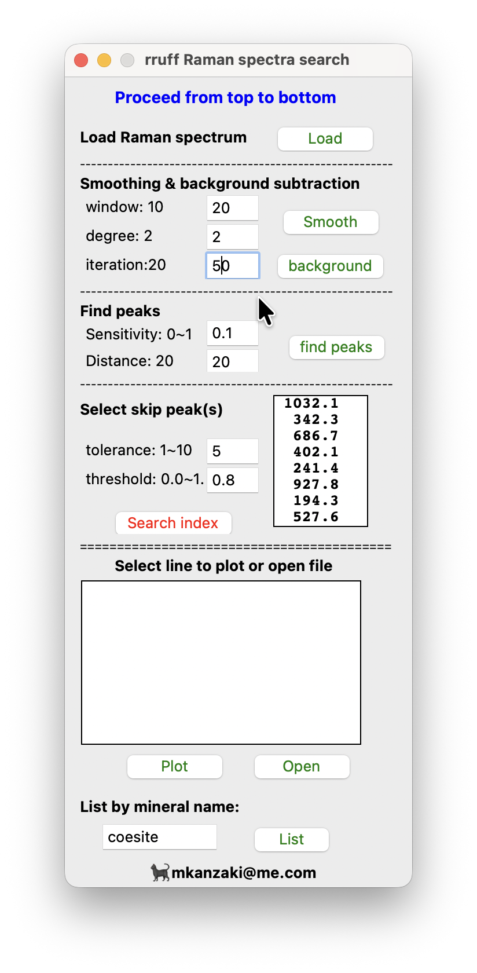List spectra by mineral name
Viewport: 477px width, 973px height.
292,840
